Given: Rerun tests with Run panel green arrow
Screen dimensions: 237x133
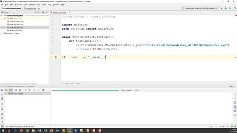Looking at the screenshot, I should pyautogui.click(x=2, y=90).
